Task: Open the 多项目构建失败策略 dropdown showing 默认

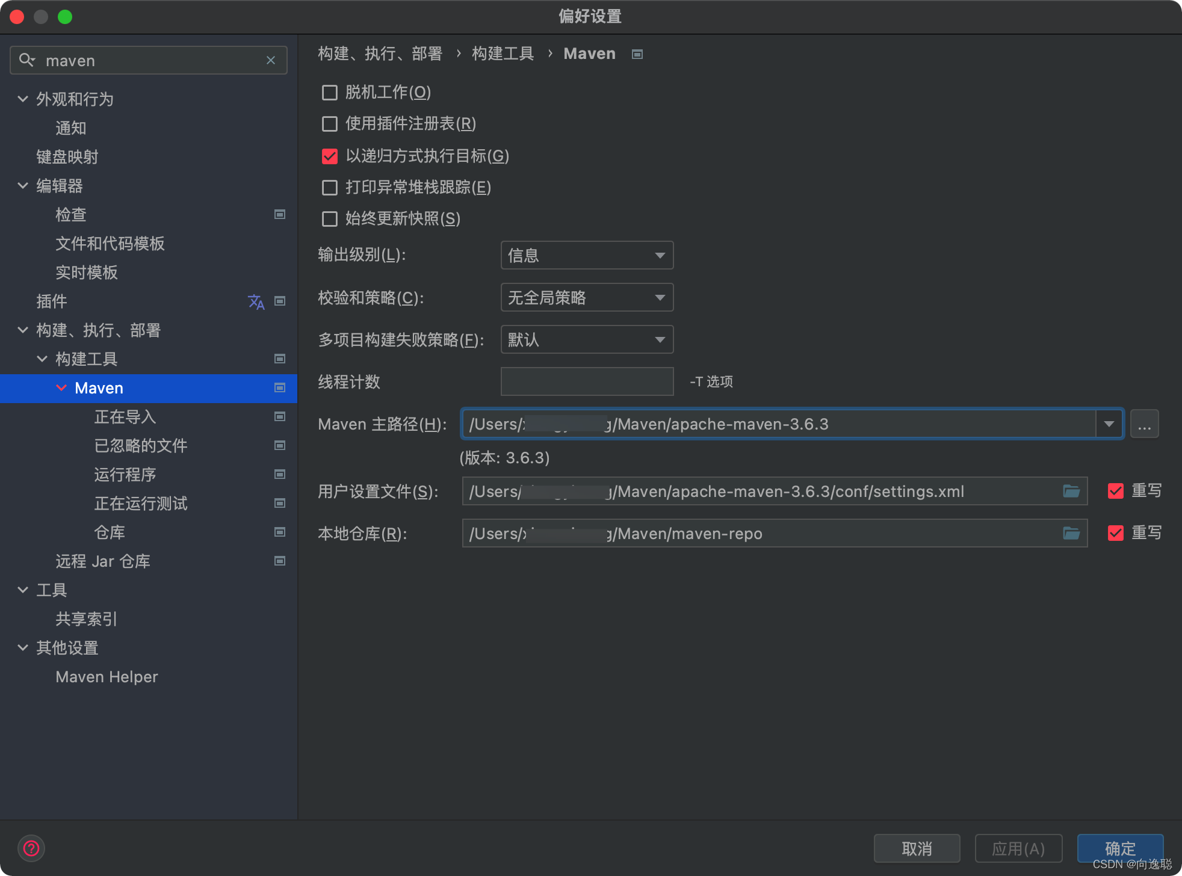Action: pos(587,339)
